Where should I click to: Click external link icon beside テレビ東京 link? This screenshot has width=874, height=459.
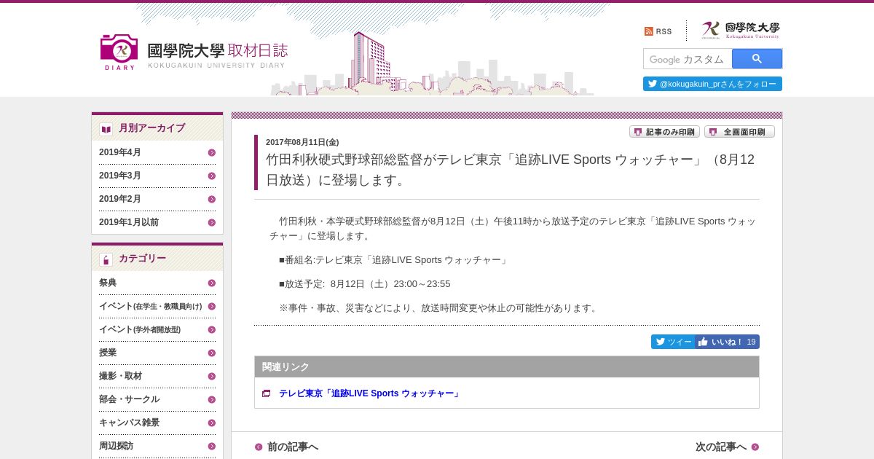pyautogui.click(x=267, y=393)
